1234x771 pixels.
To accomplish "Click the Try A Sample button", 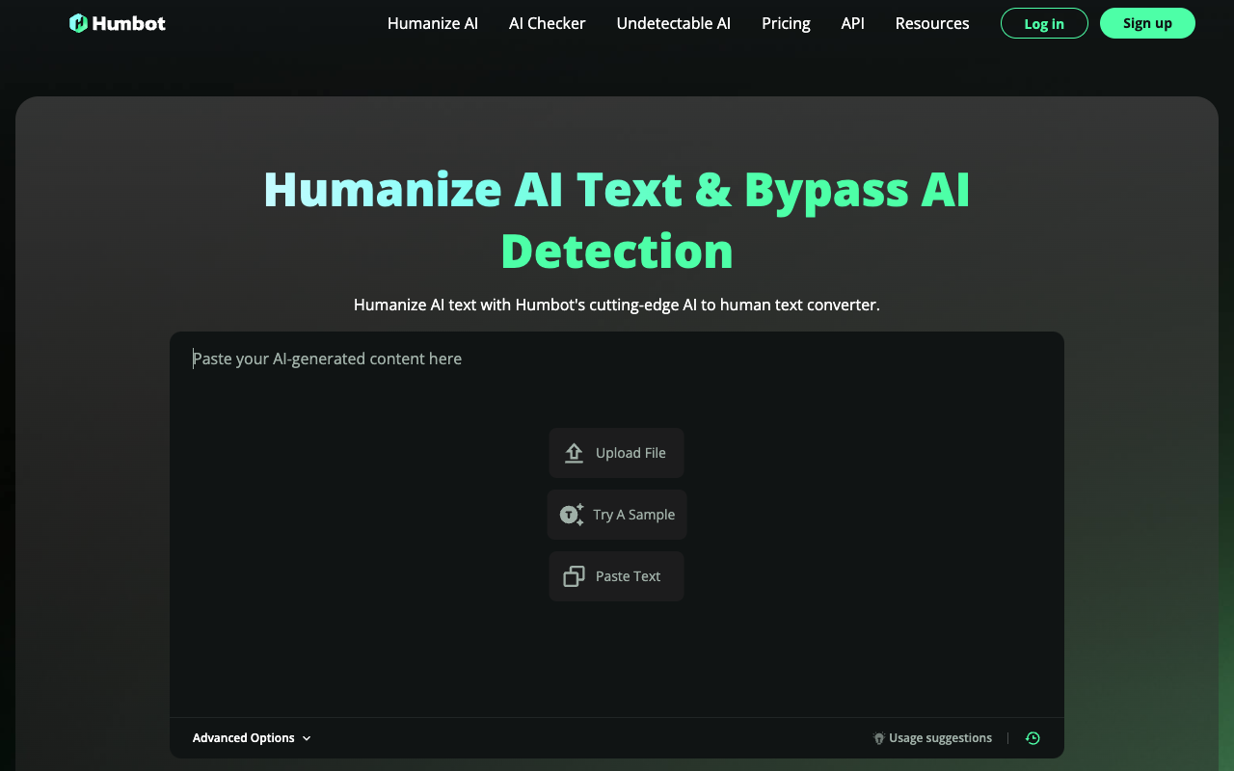I will pyautogui.click(x=617, y=515).
